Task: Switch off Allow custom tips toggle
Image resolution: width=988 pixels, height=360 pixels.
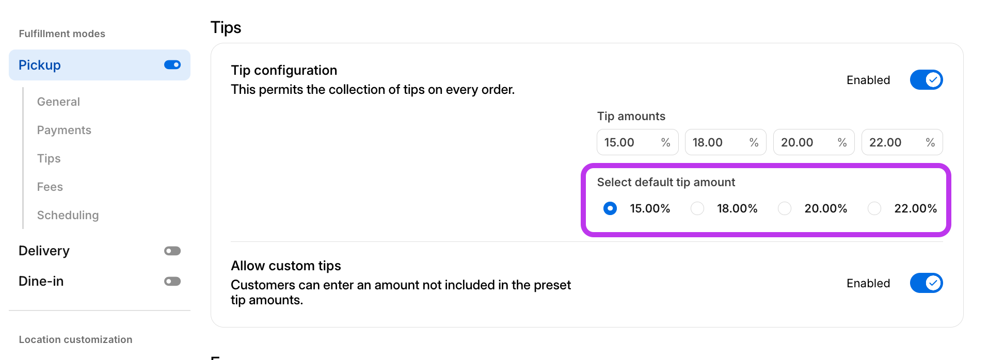Action: (926, 283)
